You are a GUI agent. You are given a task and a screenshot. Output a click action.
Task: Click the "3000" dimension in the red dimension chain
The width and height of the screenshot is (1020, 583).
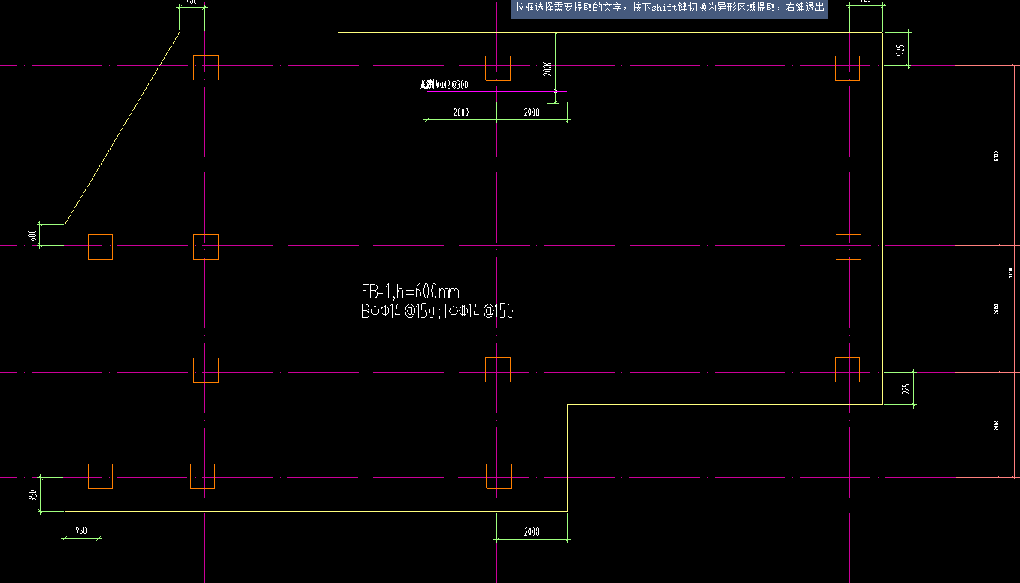click(997, 424)
